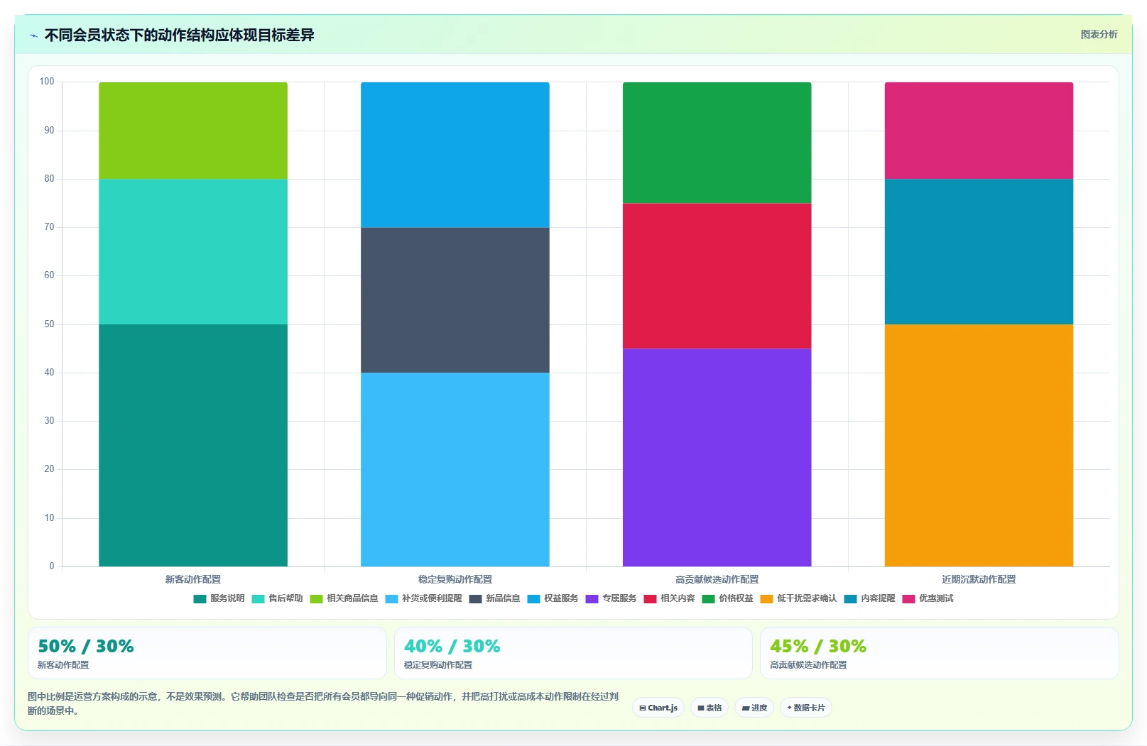Toggle 服务说明 legend item

click(219, 598)
